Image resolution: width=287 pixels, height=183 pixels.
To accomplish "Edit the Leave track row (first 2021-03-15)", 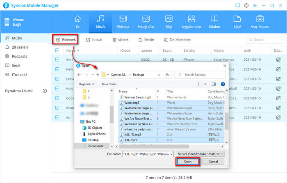I will (x=278, y=79).
